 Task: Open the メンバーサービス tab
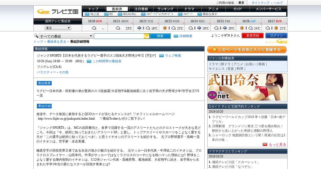tap(268, 9)
